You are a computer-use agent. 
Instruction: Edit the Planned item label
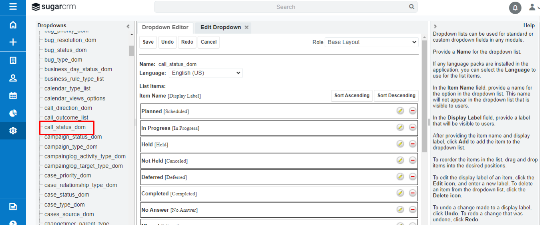click(400, 111)
